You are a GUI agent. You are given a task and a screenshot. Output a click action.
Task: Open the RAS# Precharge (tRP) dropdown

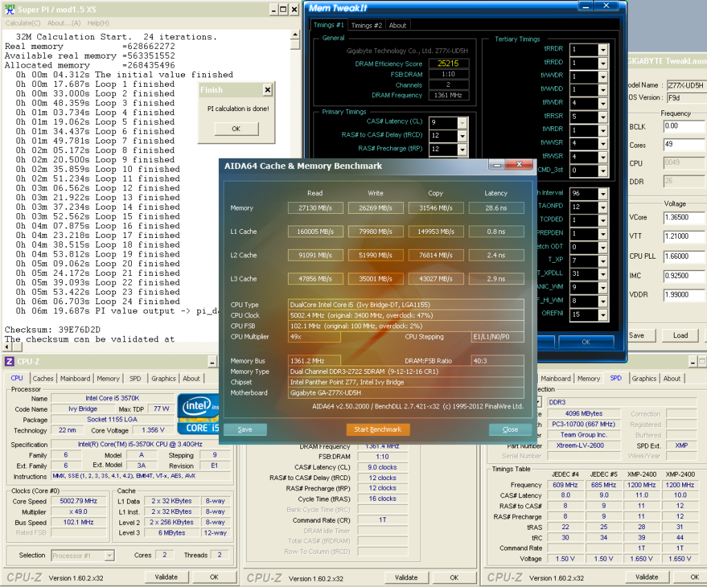point(462,149)
